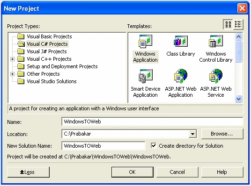Click the New Solution Name field
The height and width of the screenshot is (186, 251).
pyautogui.click(x=103, y=146)
